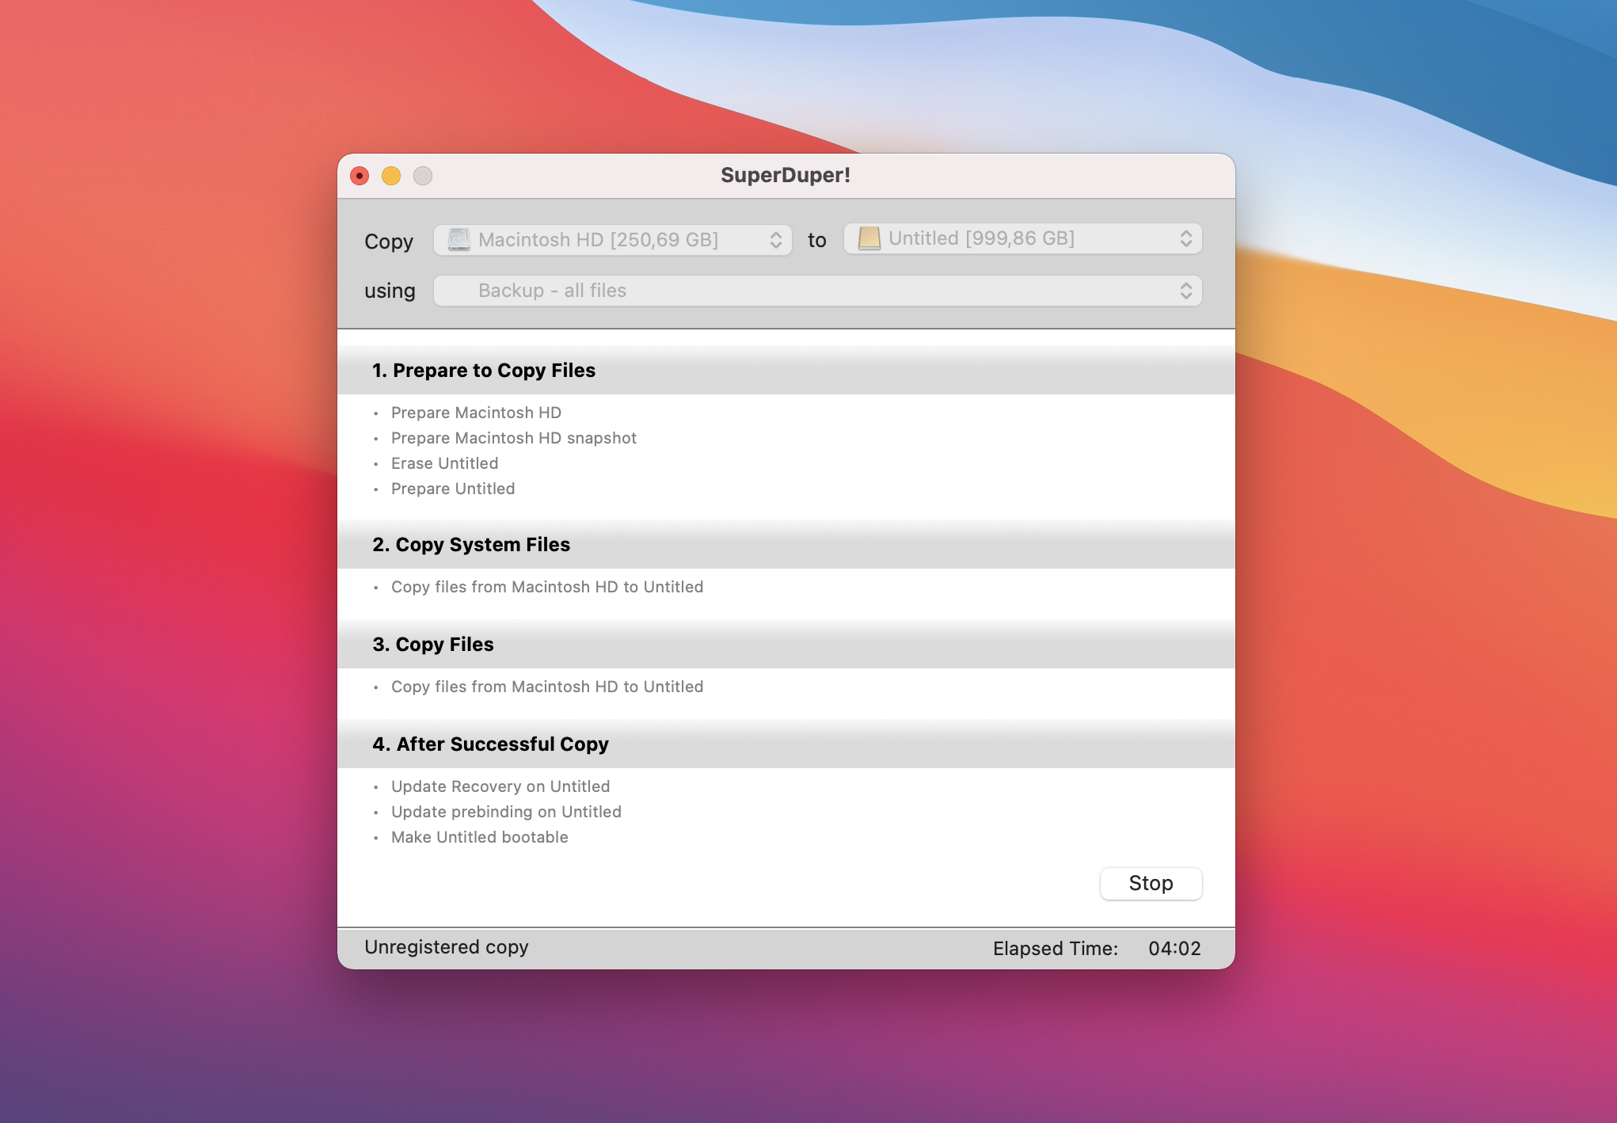Click the 'using' label
This screenshot has height=1123, width=1617.
click(x=390, y=291)
